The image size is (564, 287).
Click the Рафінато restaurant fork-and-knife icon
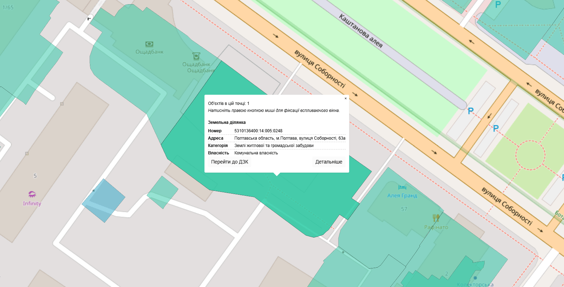point(436,218)
